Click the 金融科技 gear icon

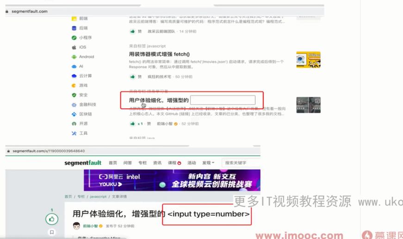point(74,105)
